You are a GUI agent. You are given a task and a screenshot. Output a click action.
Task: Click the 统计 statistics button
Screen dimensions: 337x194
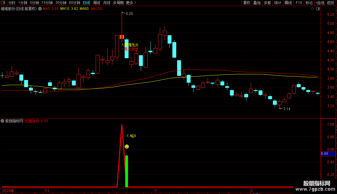click(278, 3)
